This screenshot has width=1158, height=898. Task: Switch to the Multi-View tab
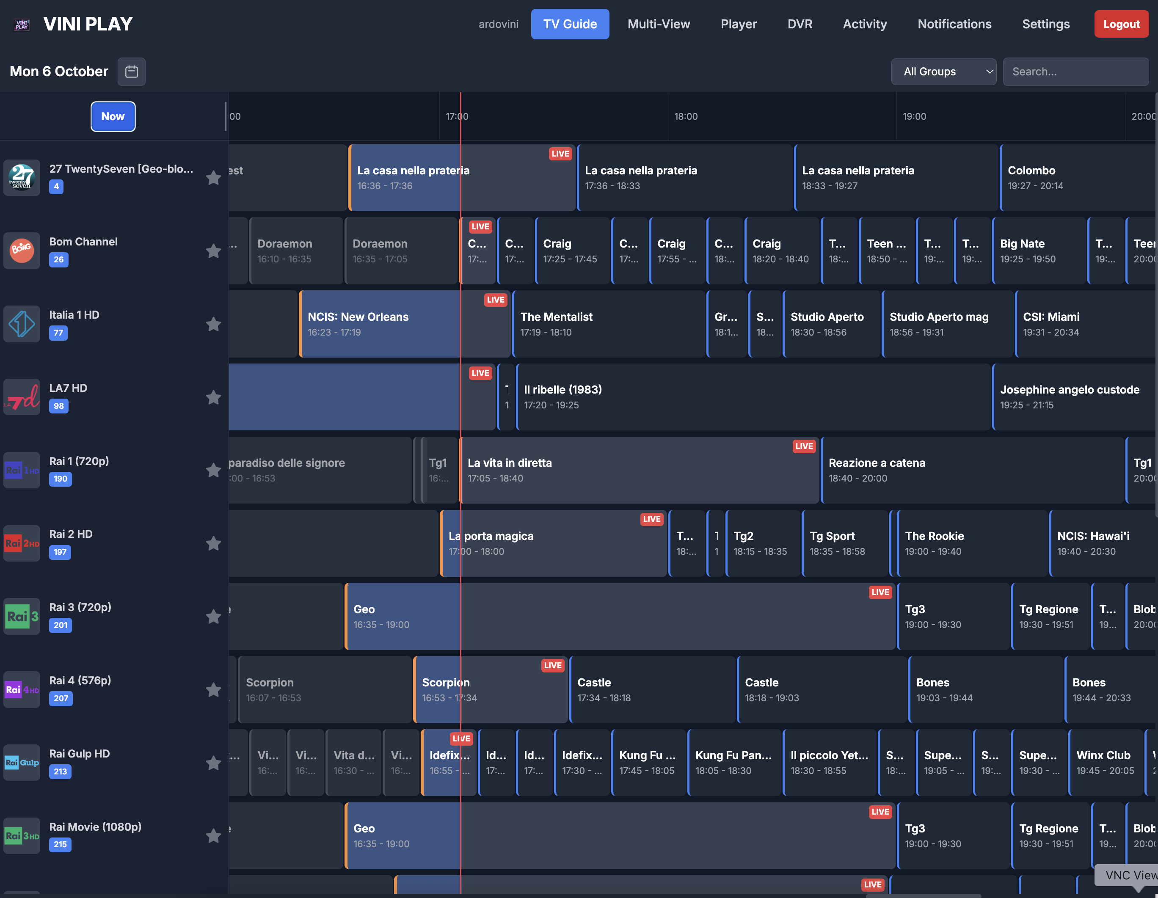point(659,24)
